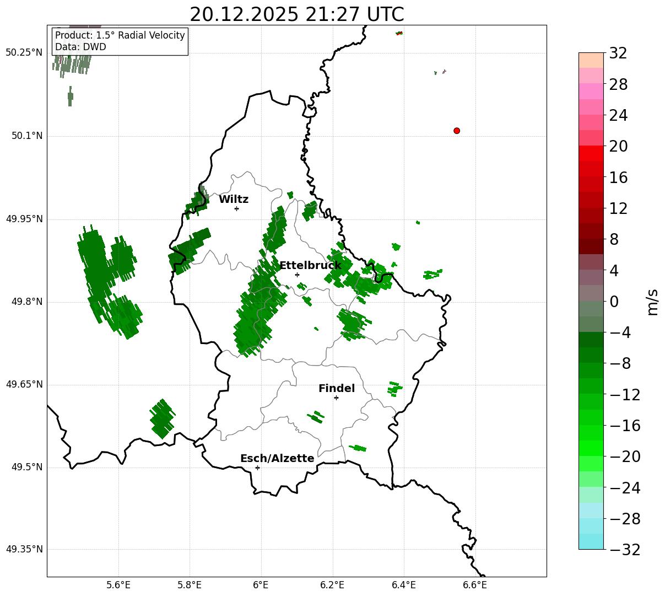Click the 8 colorbar tick label
The width and height of the screenshot is (665, 596).
pyautogui.click(x=614, y=240)
